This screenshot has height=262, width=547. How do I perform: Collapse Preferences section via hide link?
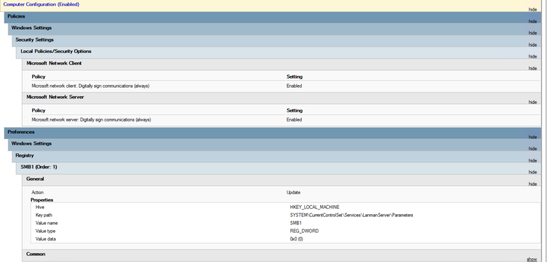tap(532, 137)
